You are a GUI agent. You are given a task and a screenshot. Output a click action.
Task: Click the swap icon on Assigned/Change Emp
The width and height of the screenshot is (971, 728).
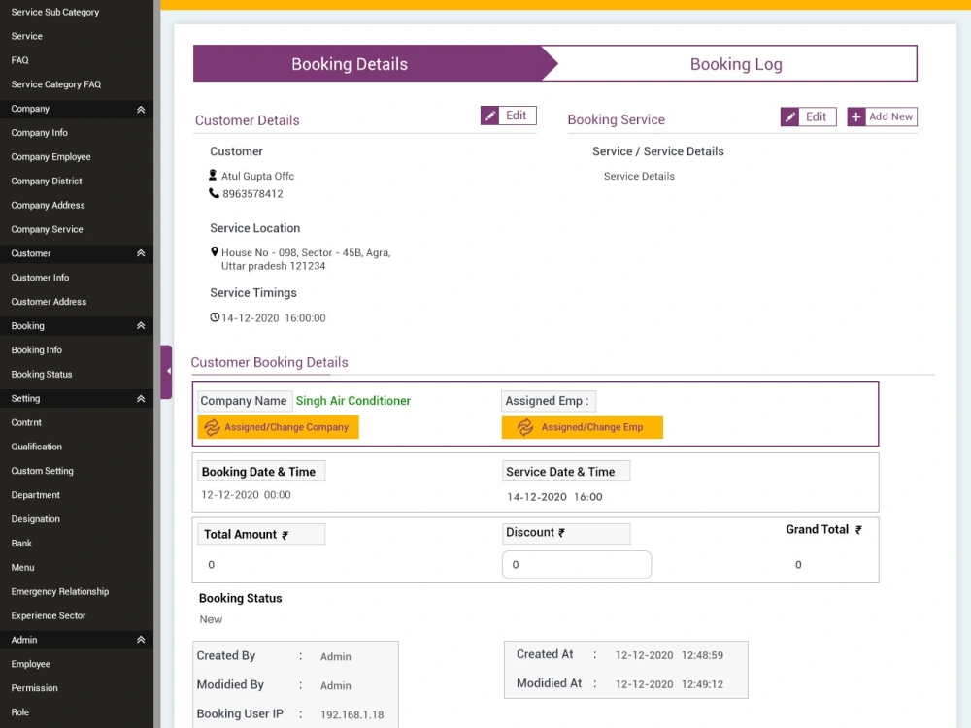click(x=525, y=427)
